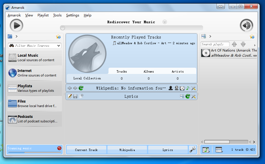Reload lyrics with the green refresh icon
Viewport: 265px width, 164px height.
pos(188,96)
